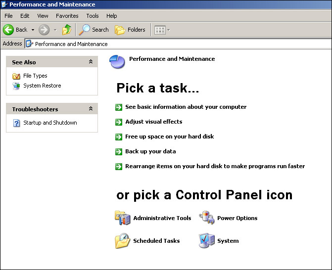Open Startup and Shutdown troubleshooter
This screenshot has width=332, height=270.
[50, 123]
